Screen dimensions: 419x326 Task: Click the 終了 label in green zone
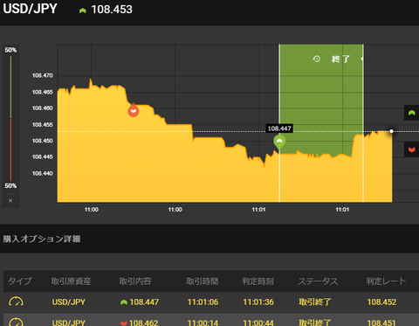(x=340, y=59)
